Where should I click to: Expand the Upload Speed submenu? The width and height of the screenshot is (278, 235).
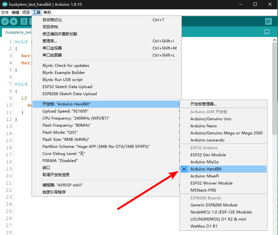click(x=107, y=111)
